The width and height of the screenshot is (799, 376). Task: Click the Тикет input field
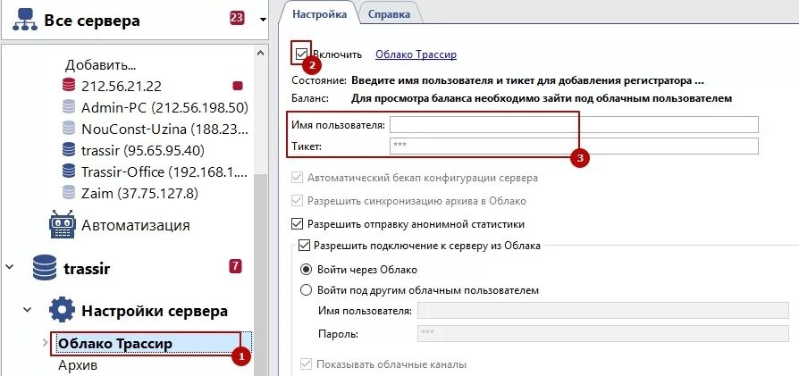pyautogui.click(x=574, y=146)
